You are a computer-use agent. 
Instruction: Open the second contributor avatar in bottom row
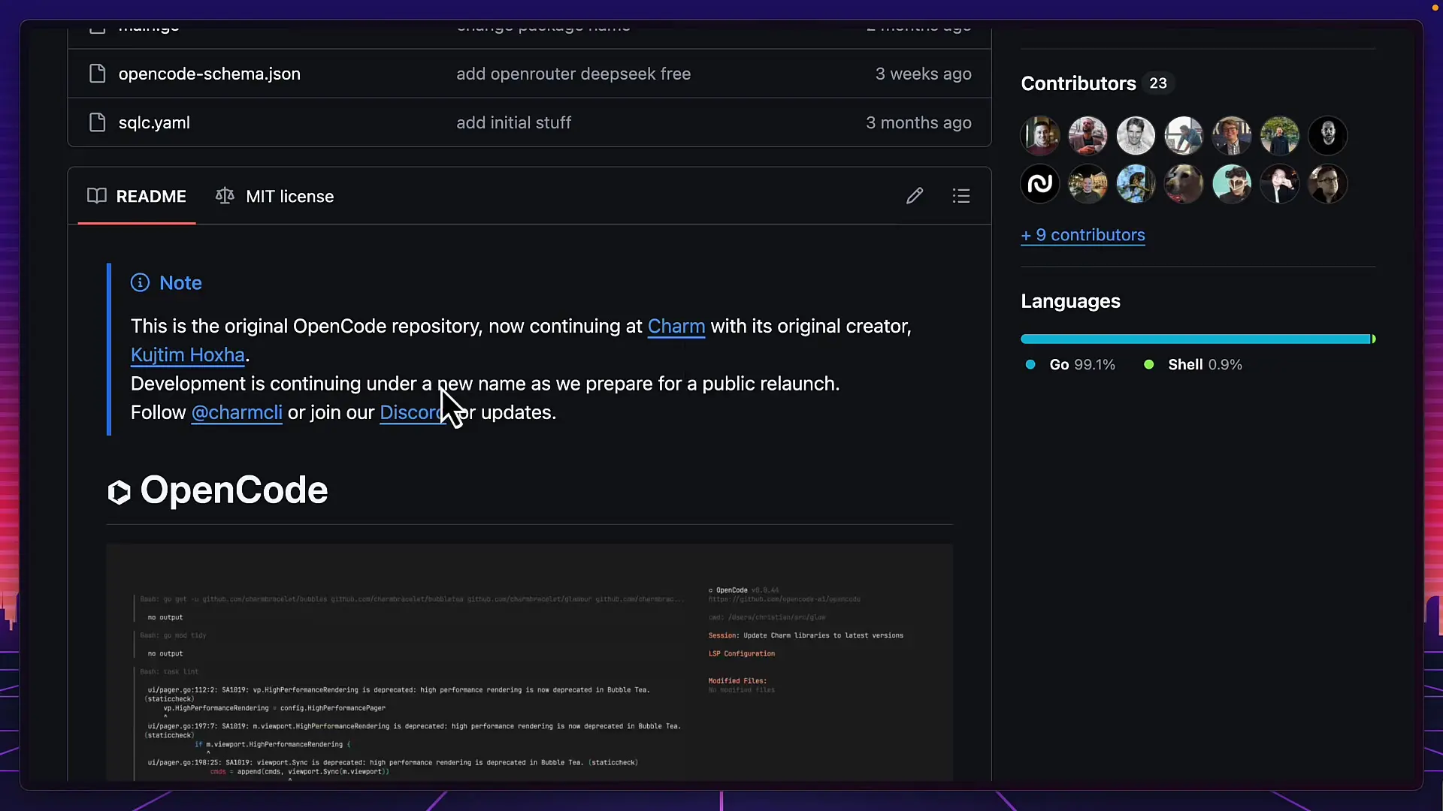pyautogui.click(x=1088, y=184)
